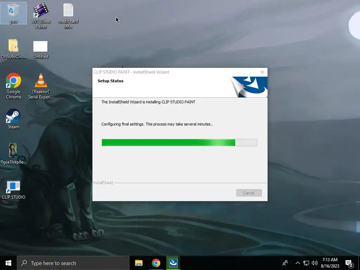Click the text InstallShield Wizard is installing

tap(148, 102)
